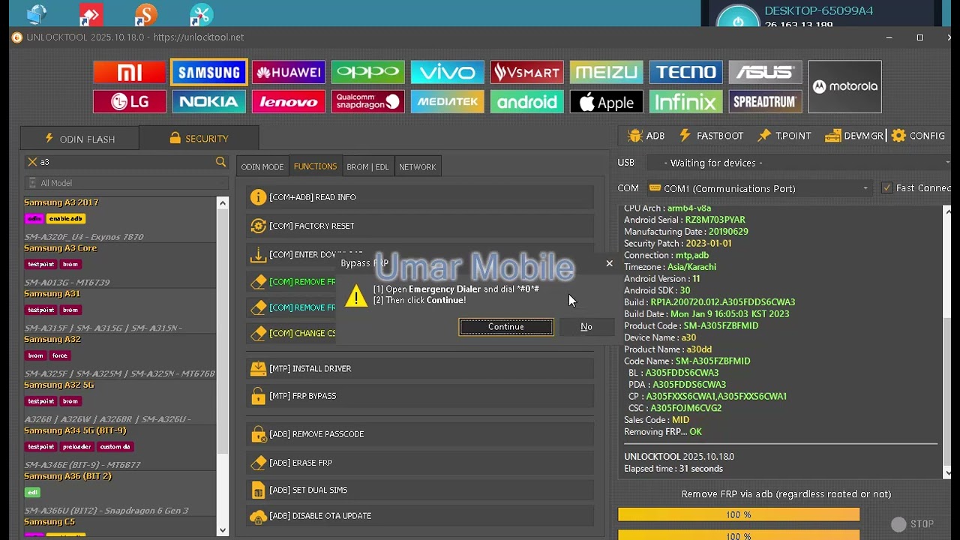Select Samsung A3 Core in model list
Screen dimensions: 960x540
click(x=61, y=248)
